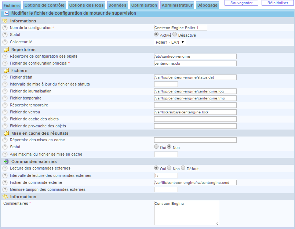295x229 pixels.
Task: Click help icon for Nom de la configuration
Action: pos(5,28)
